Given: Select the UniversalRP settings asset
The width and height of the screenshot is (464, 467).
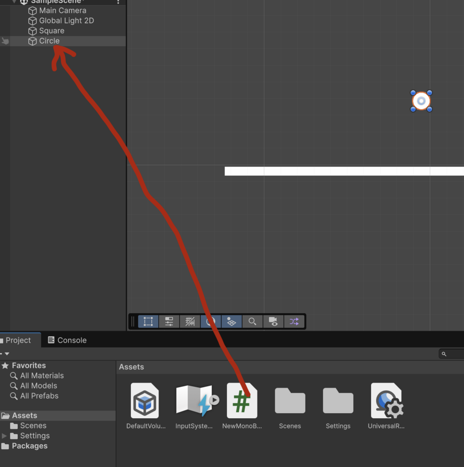Looking at the screenshot, I should click(386, 401).
